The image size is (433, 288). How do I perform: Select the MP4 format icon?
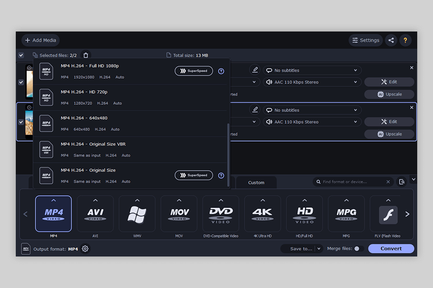click(53, 213)
